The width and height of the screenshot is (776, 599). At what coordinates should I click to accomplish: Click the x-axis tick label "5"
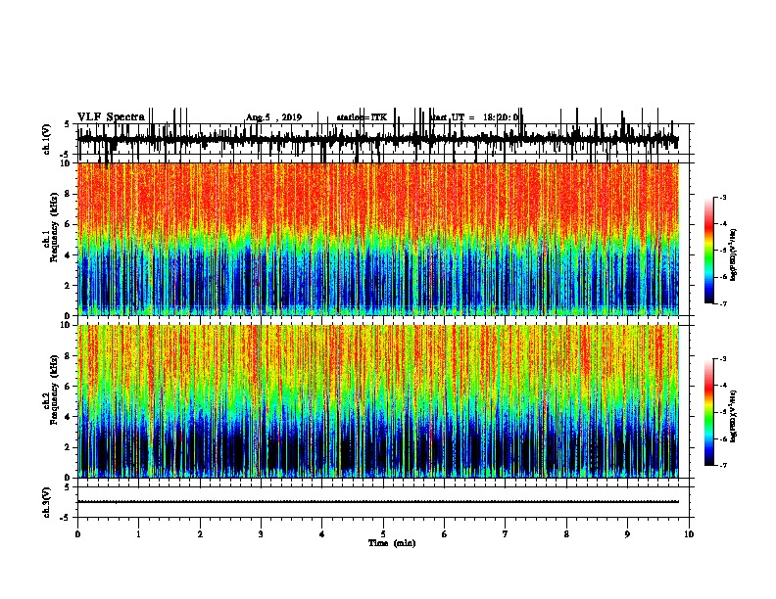pos(383,534)
